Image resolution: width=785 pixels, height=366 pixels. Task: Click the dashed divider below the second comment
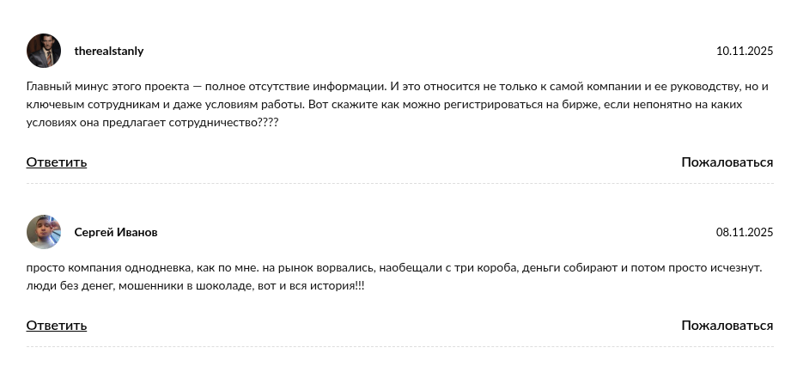point(399,347)
